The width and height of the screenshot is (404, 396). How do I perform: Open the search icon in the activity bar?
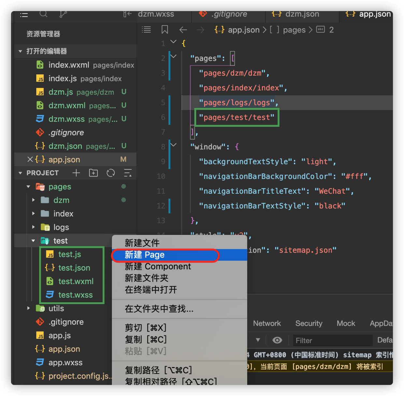click(x=44, y=14)
